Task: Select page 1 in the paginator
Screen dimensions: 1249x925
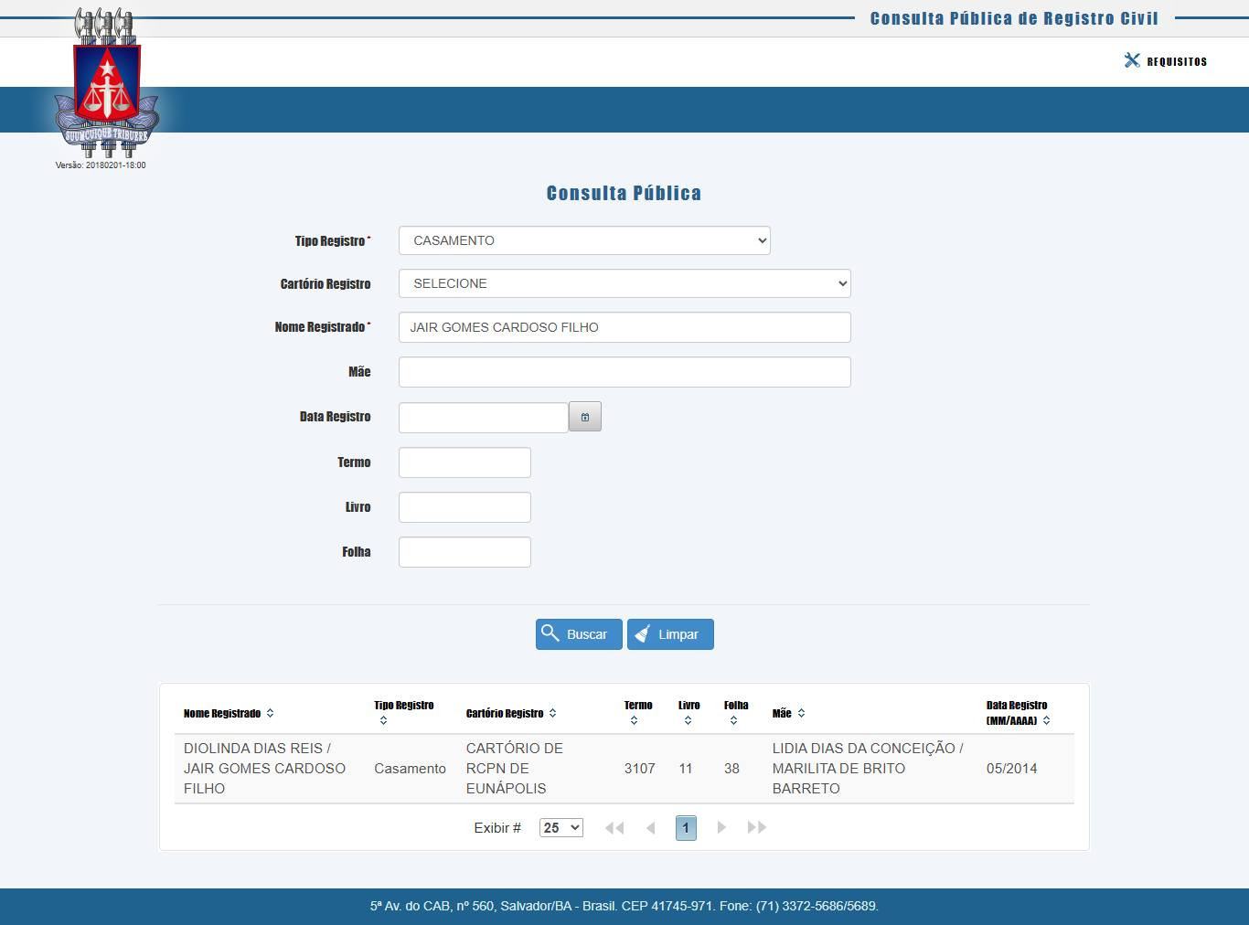Action: [686, 828]
